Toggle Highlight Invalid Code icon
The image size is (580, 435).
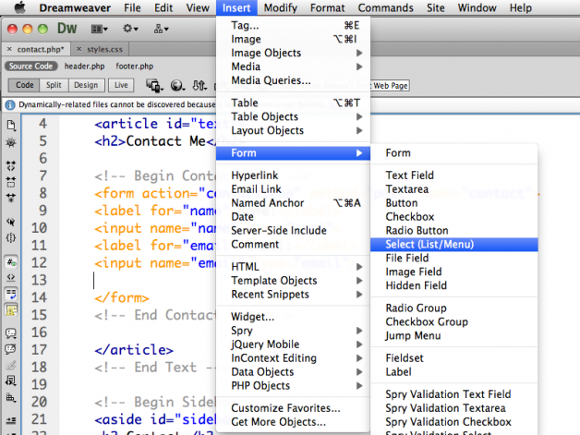(x=11, y=277)
